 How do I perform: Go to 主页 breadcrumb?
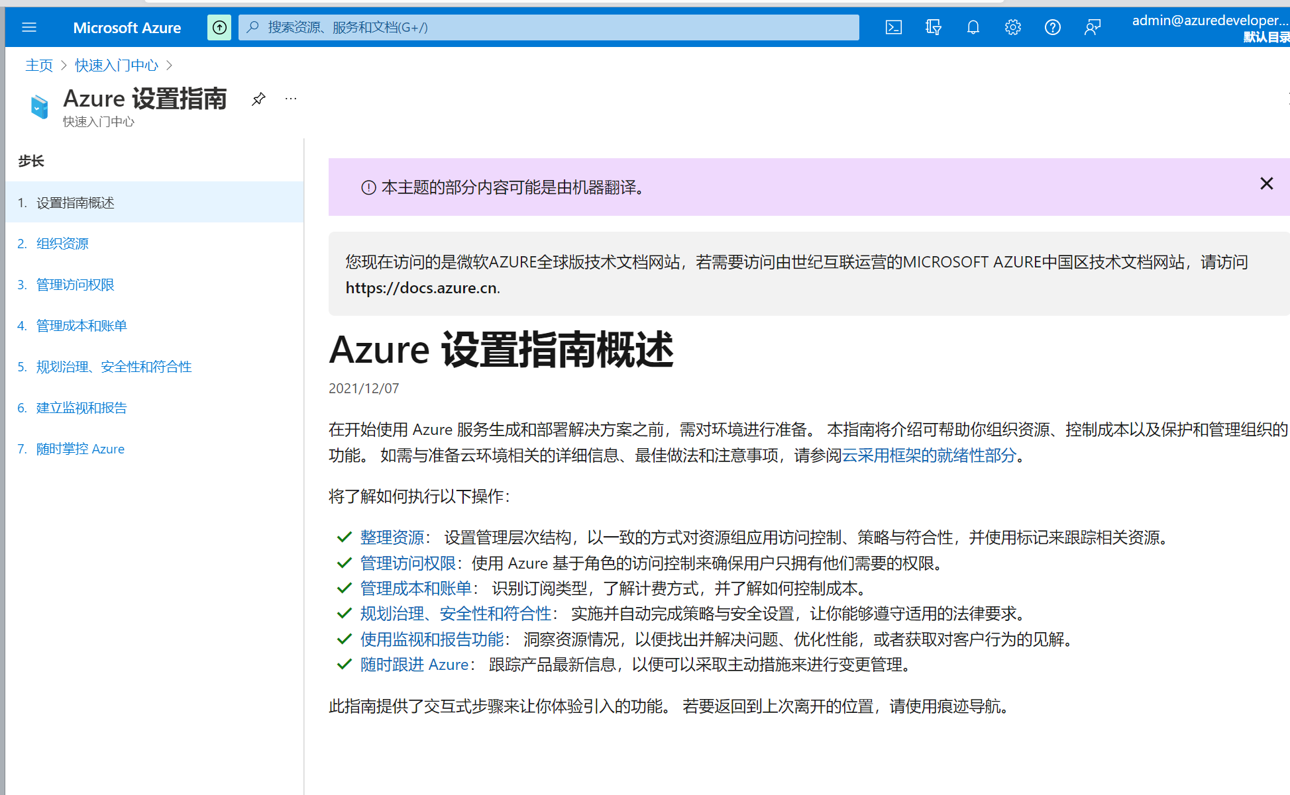pyautogui.click(x=39, y=65)
